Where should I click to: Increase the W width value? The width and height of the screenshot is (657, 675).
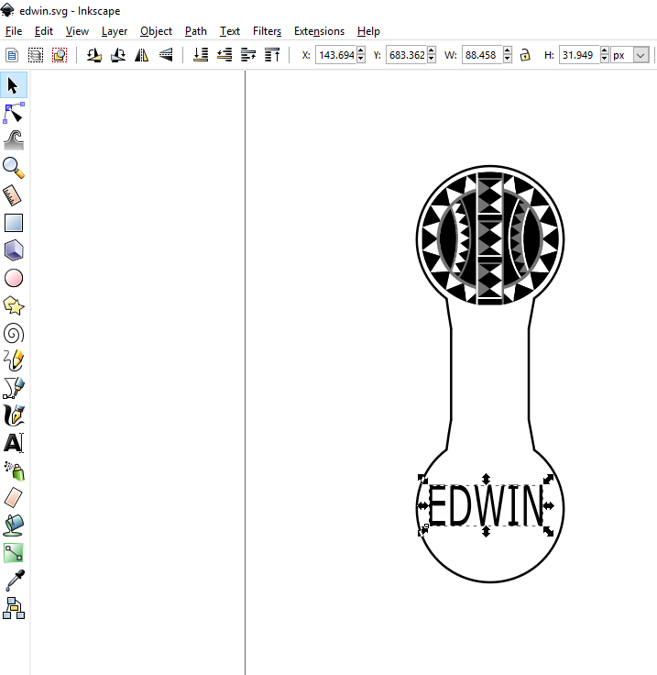click(508, 50)
